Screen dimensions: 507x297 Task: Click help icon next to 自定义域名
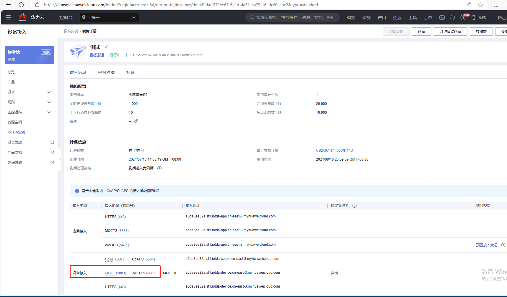pos(354,206)
